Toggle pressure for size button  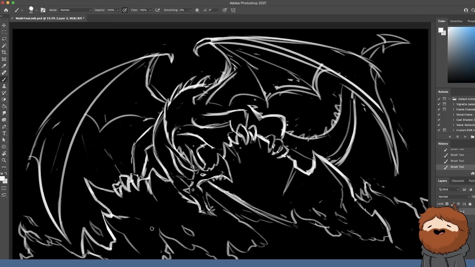225,10
